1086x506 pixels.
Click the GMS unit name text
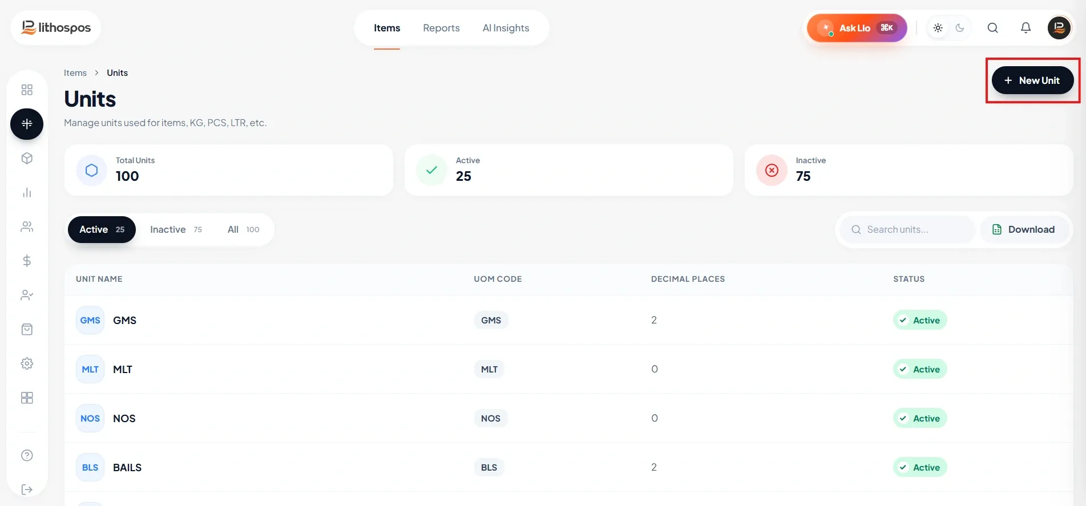(x=124, y=320)
